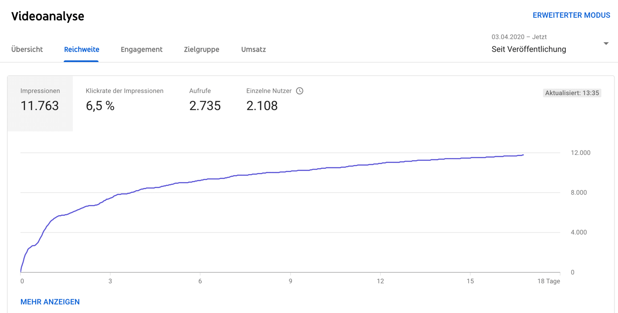Select the Aufrufe metric card
The image size is (618, 313).
[x=205, y=103]
